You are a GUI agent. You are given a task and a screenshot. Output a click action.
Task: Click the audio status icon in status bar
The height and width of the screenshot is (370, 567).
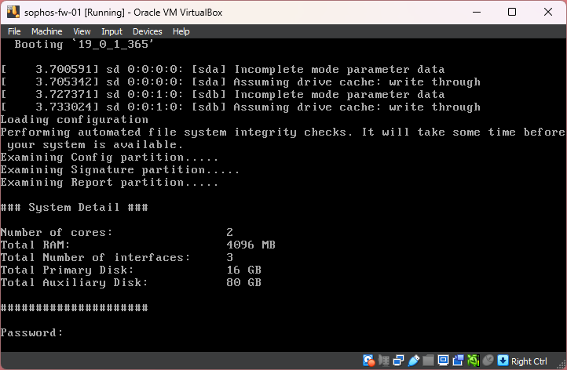click(384, 361)
